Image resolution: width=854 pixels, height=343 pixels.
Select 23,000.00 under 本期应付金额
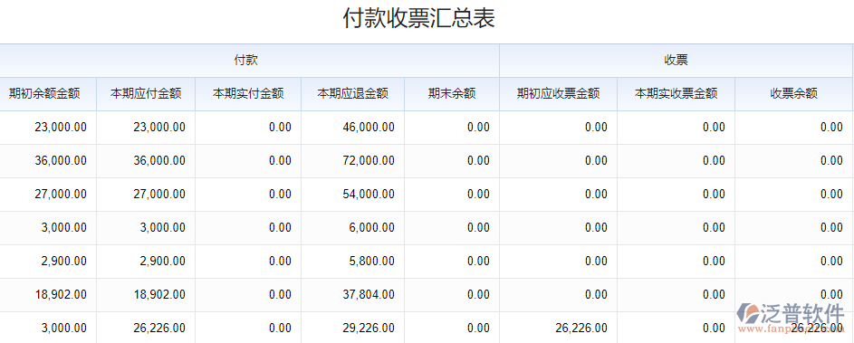click(159, 128)
